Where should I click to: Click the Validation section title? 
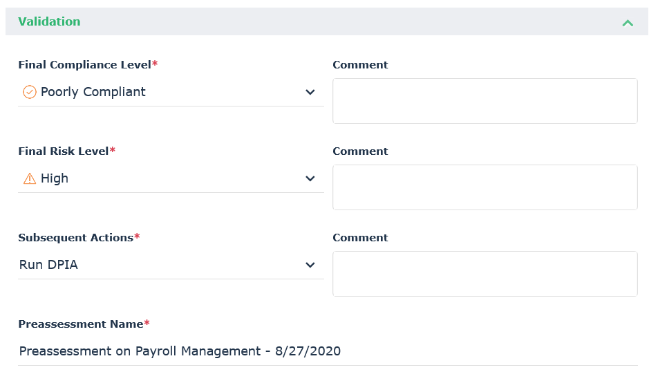pos(49,21)
